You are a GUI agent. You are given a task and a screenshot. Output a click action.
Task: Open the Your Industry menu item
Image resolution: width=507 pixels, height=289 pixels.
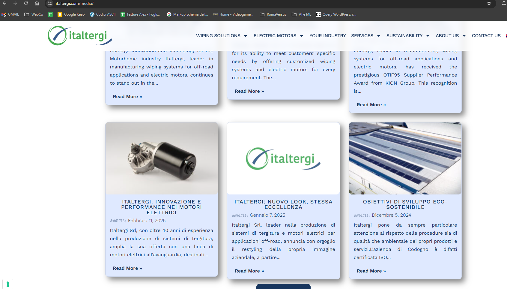[x=327, y=36]
